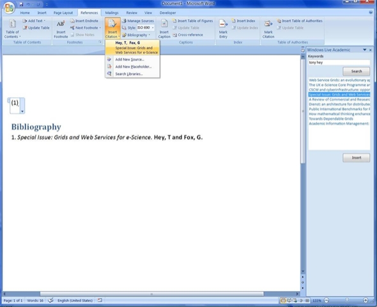Select 'Academic Information Management' result

(x=339, y=123)
